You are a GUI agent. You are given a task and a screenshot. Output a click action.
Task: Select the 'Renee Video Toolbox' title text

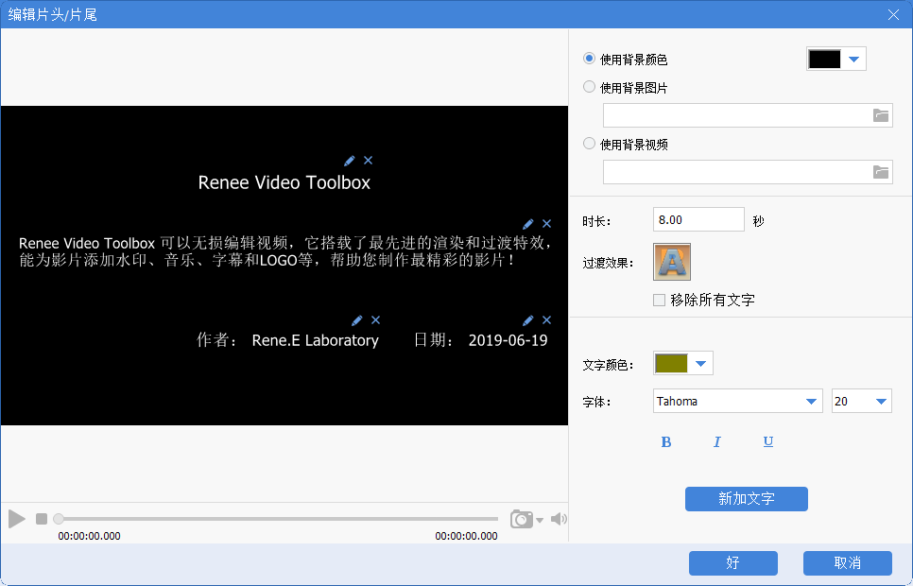point(284,183)
